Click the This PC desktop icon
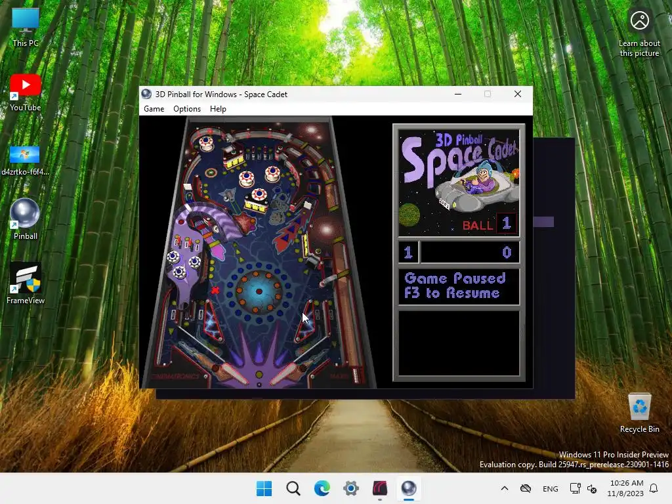 [x=26, y=27]
